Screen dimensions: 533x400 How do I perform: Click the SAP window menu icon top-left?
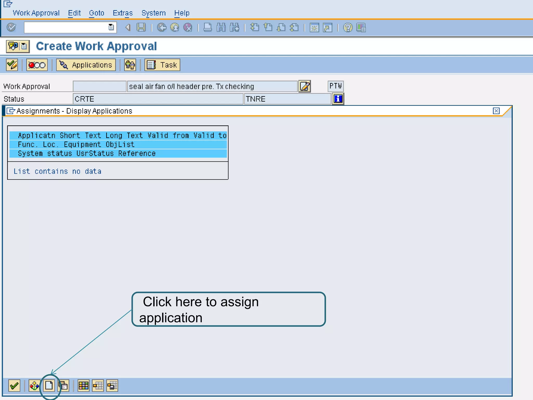coord(8,4)
